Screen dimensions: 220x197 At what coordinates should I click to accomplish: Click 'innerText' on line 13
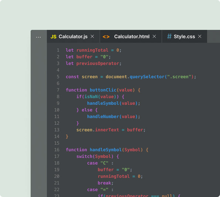107,130
